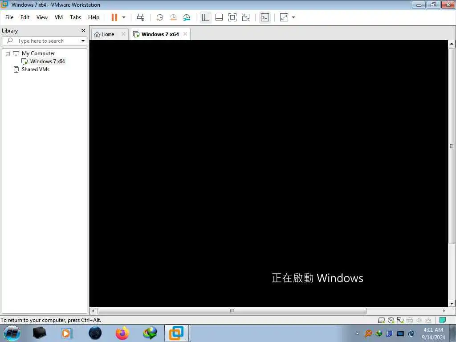The height and width of the screenshot is (342, 456).
Task: Click the Pause virtual machine button
Action: 114,17
